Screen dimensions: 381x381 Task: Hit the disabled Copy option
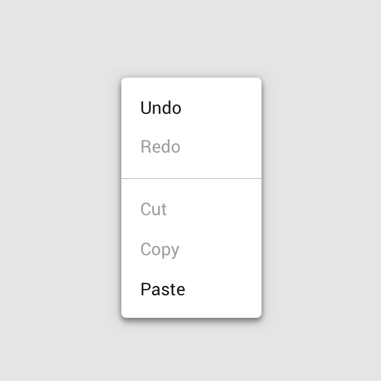coord(160,249)
